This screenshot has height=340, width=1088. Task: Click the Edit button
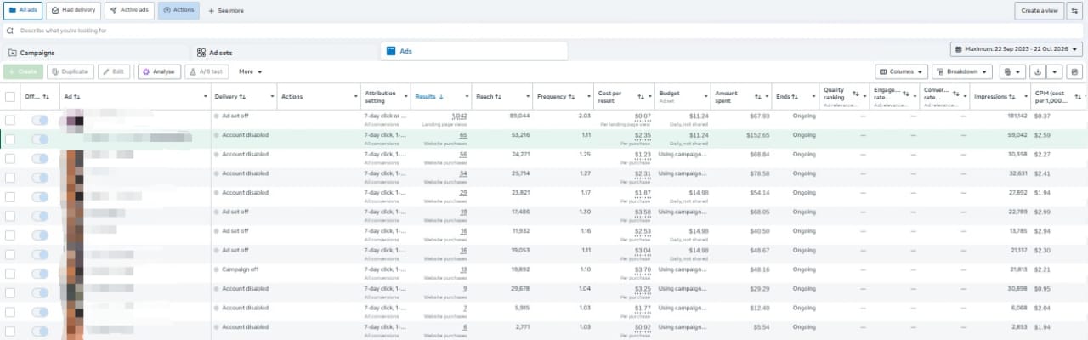pos(114,72)
